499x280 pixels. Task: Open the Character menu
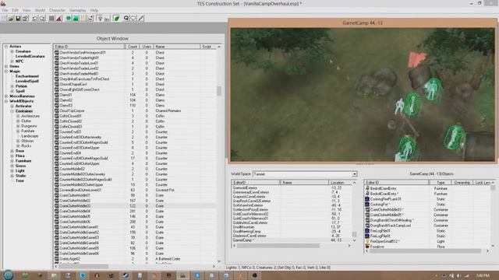pyautogui.click(x=57, y=10)
